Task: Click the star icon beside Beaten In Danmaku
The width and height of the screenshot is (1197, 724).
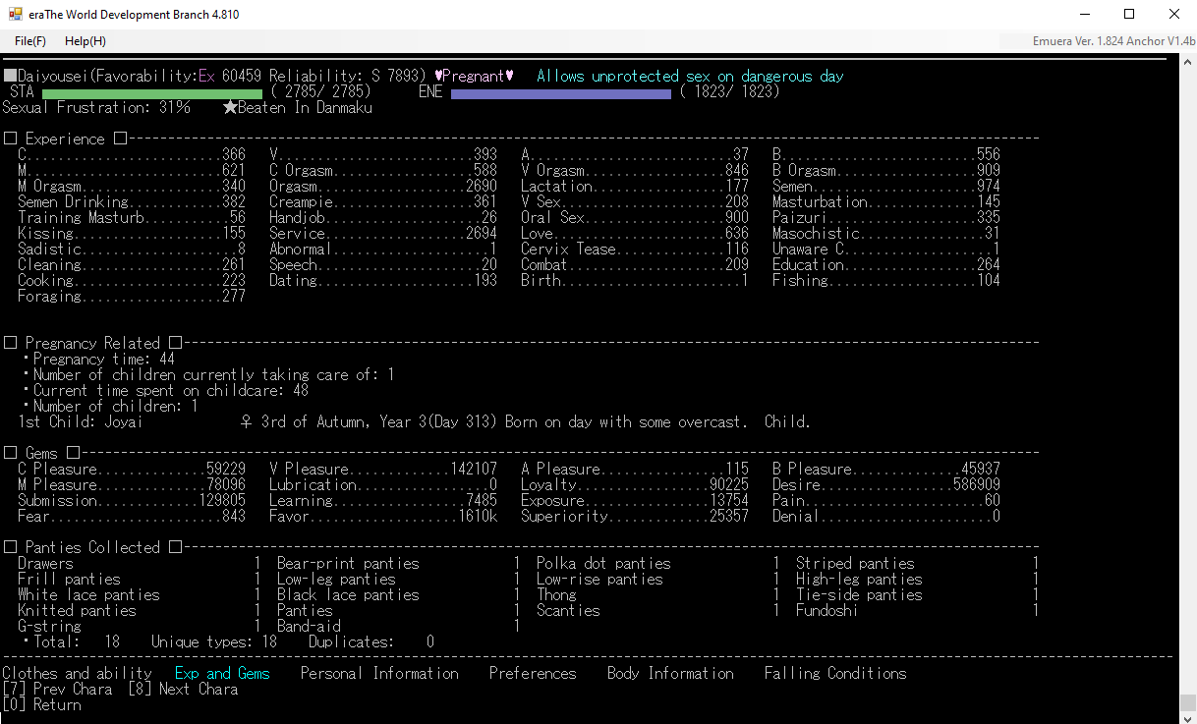Action: point(229,108)
